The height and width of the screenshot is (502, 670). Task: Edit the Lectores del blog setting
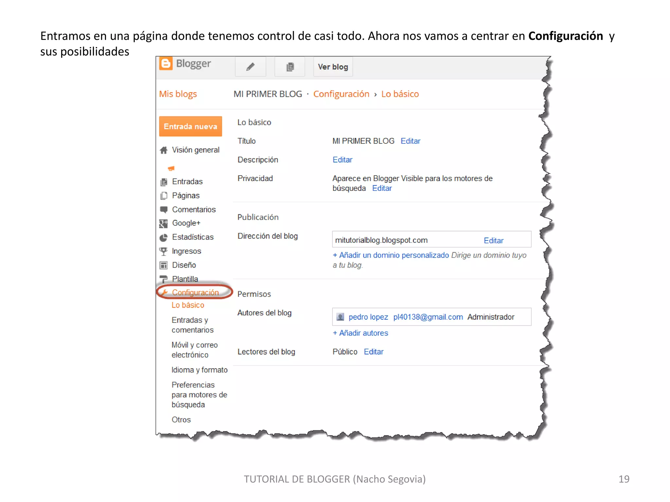pyautogui.click(x=374, y=352)
